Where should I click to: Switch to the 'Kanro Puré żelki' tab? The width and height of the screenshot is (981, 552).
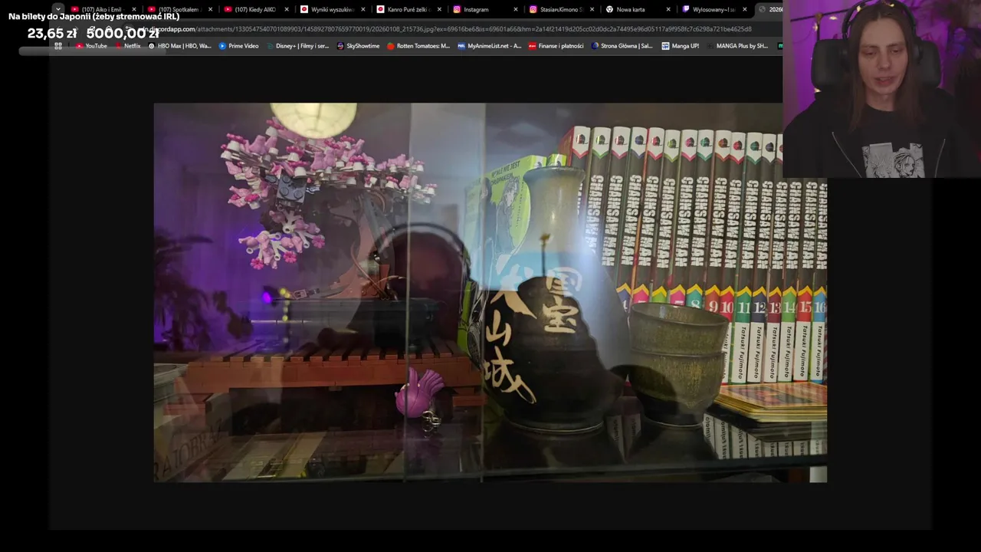point(408,9)
